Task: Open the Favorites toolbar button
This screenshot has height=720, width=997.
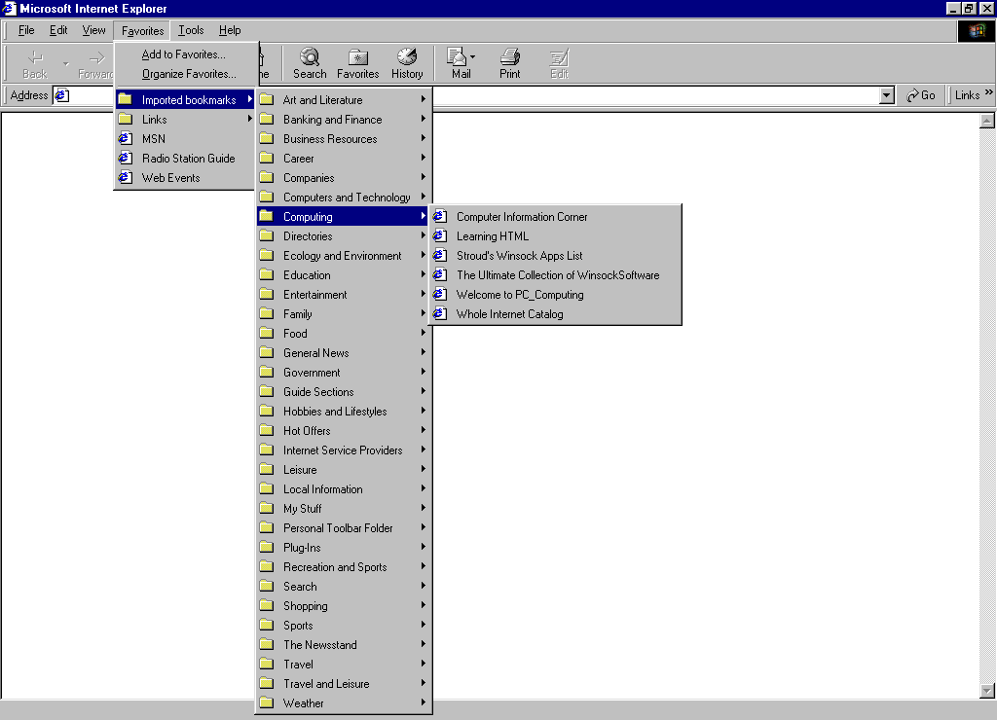Action: click(x=358, y=63)
